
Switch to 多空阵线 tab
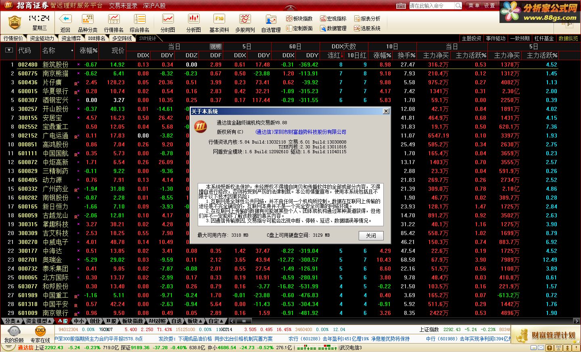pyautogui.click(x=122, y=38)
